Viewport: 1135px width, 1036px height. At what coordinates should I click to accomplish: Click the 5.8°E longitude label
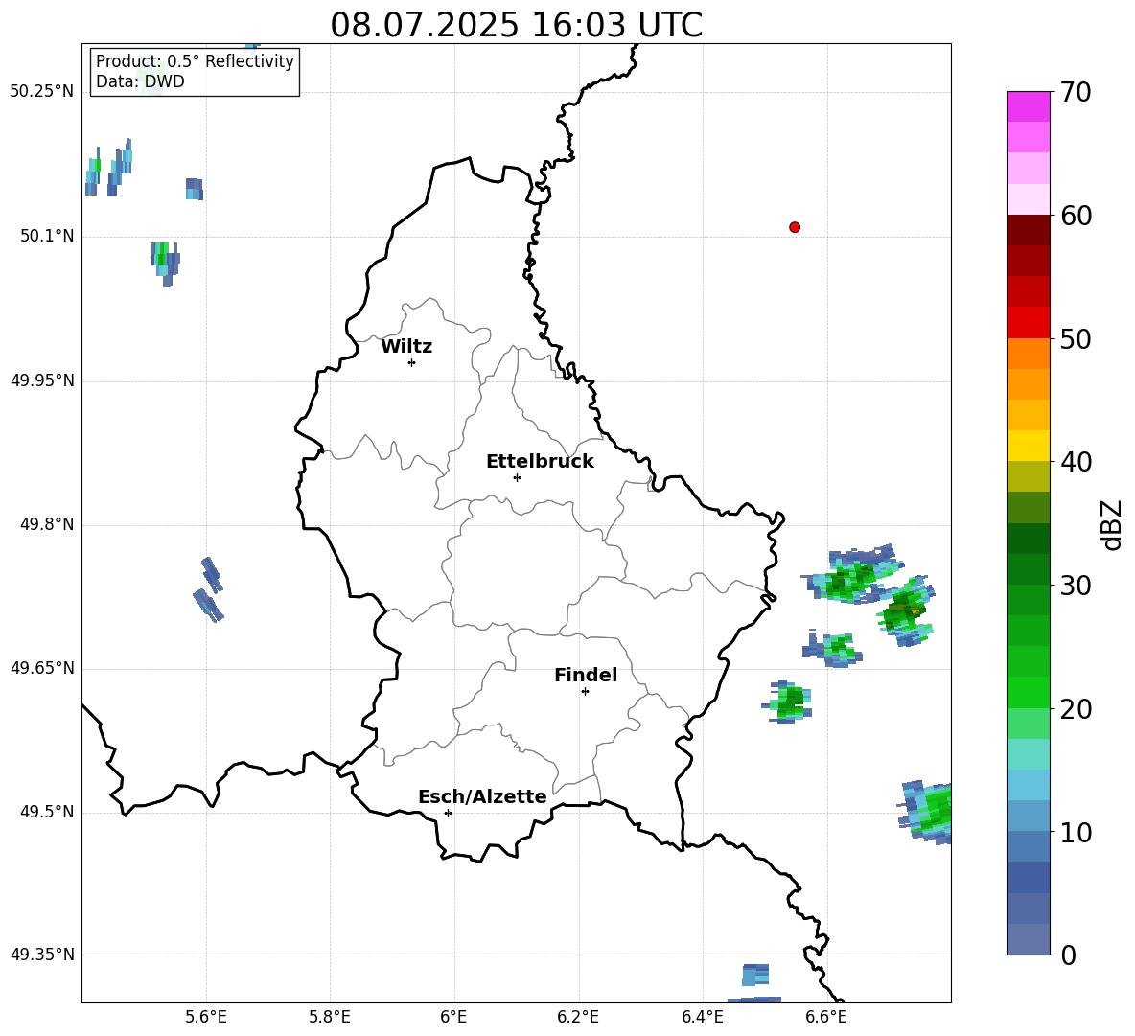(330, 1017)
